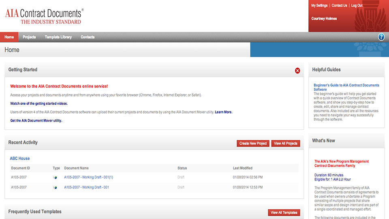Click the date 01/28/2014 12:53 PM

(x=248, y=187)
